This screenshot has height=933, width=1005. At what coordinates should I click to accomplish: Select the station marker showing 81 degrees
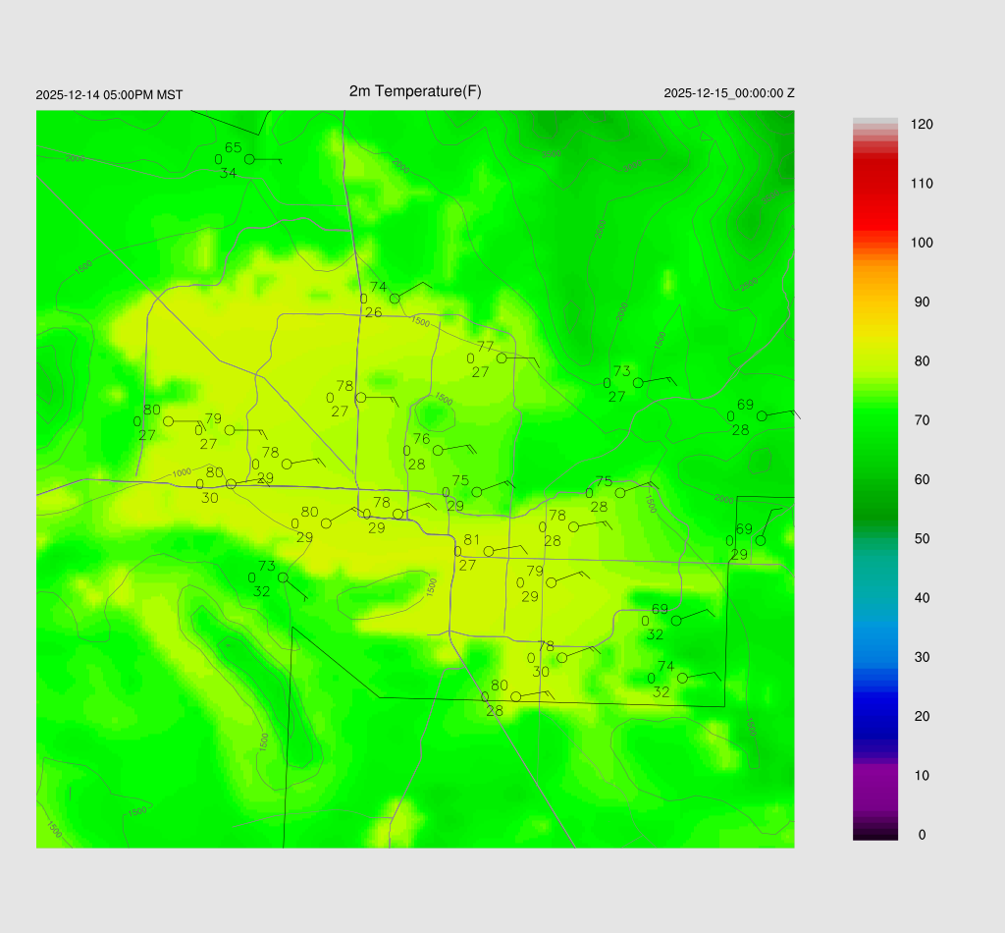tap(489, 552)
